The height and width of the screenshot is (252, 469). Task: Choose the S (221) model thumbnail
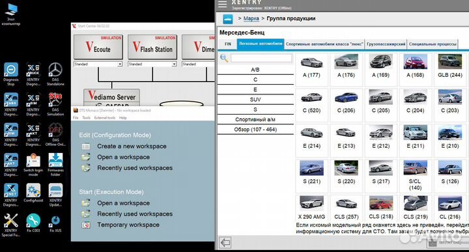pyautogui.click(x=311, y=168)
